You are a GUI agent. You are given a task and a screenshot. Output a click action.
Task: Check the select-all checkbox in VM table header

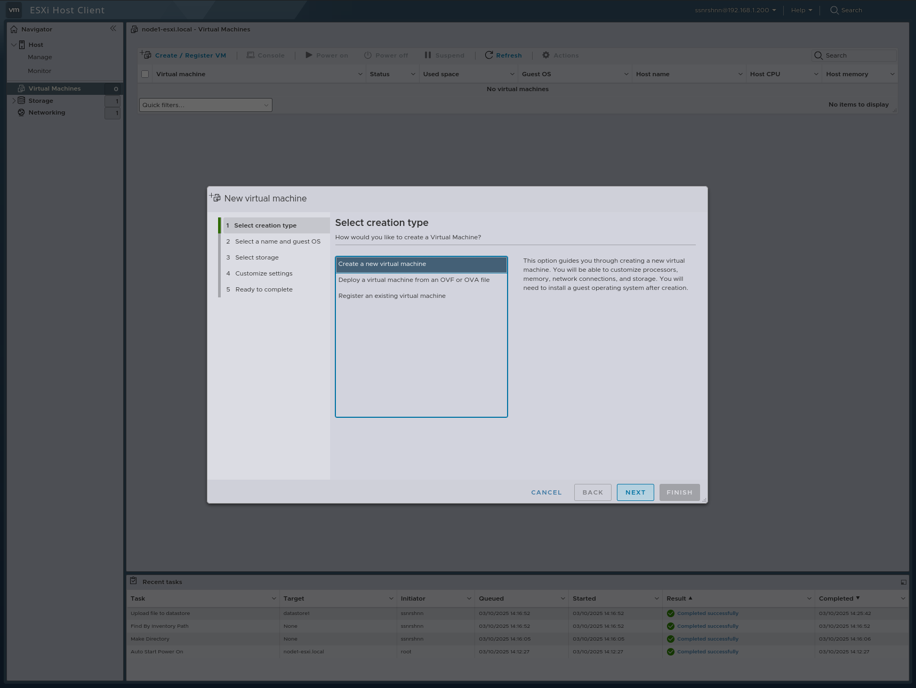click(x=144, y=74)
